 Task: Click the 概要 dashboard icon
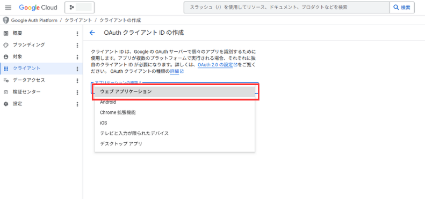(x=6, y=33)
